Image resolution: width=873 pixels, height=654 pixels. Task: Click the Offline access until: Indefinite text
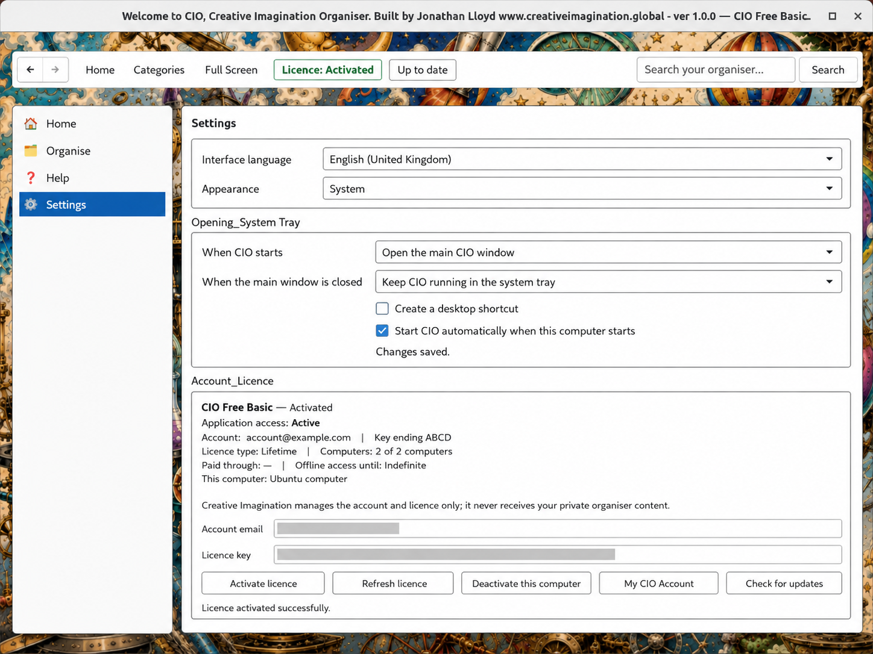click(x=361, y=466)
